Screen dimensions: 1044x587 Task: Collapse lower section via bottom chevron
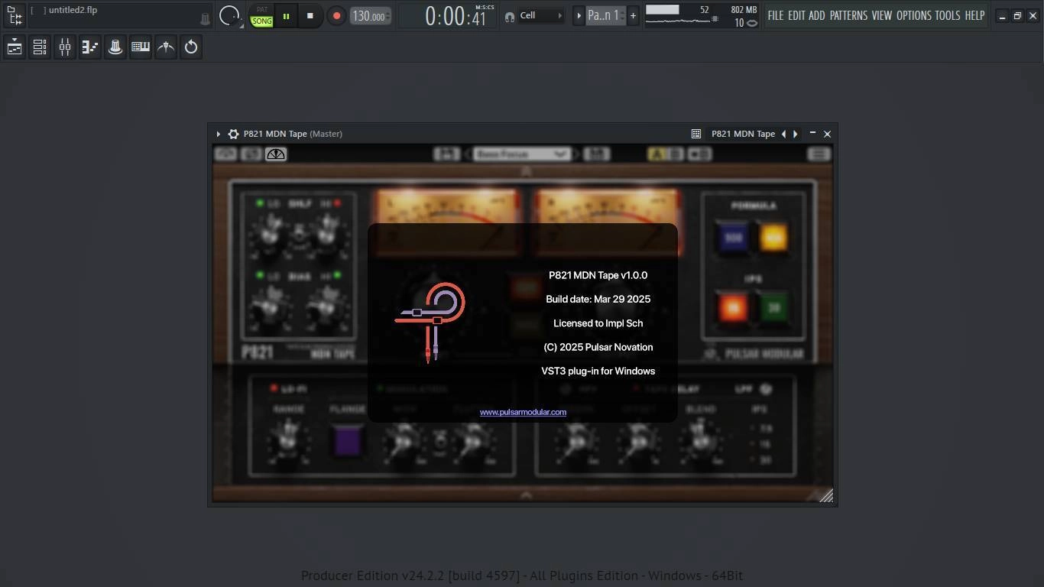[526, 496]
